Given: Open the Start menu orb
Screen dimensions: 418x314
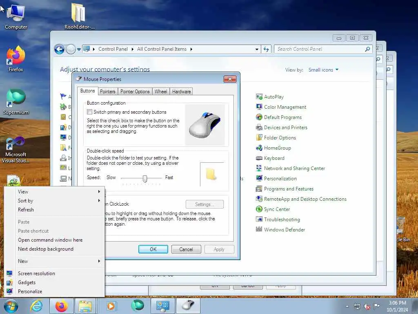Looking at the screenshot, I should (x=11, y=306).
